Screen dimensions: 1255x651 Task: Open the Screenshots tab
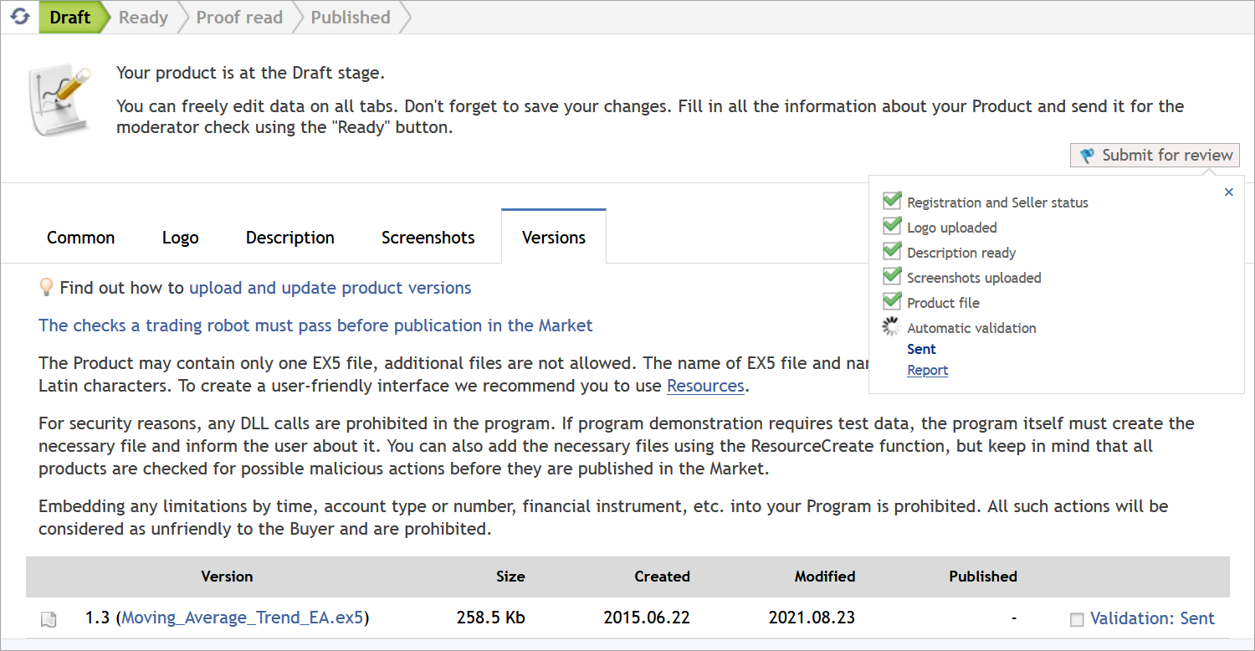click(428, 238)
